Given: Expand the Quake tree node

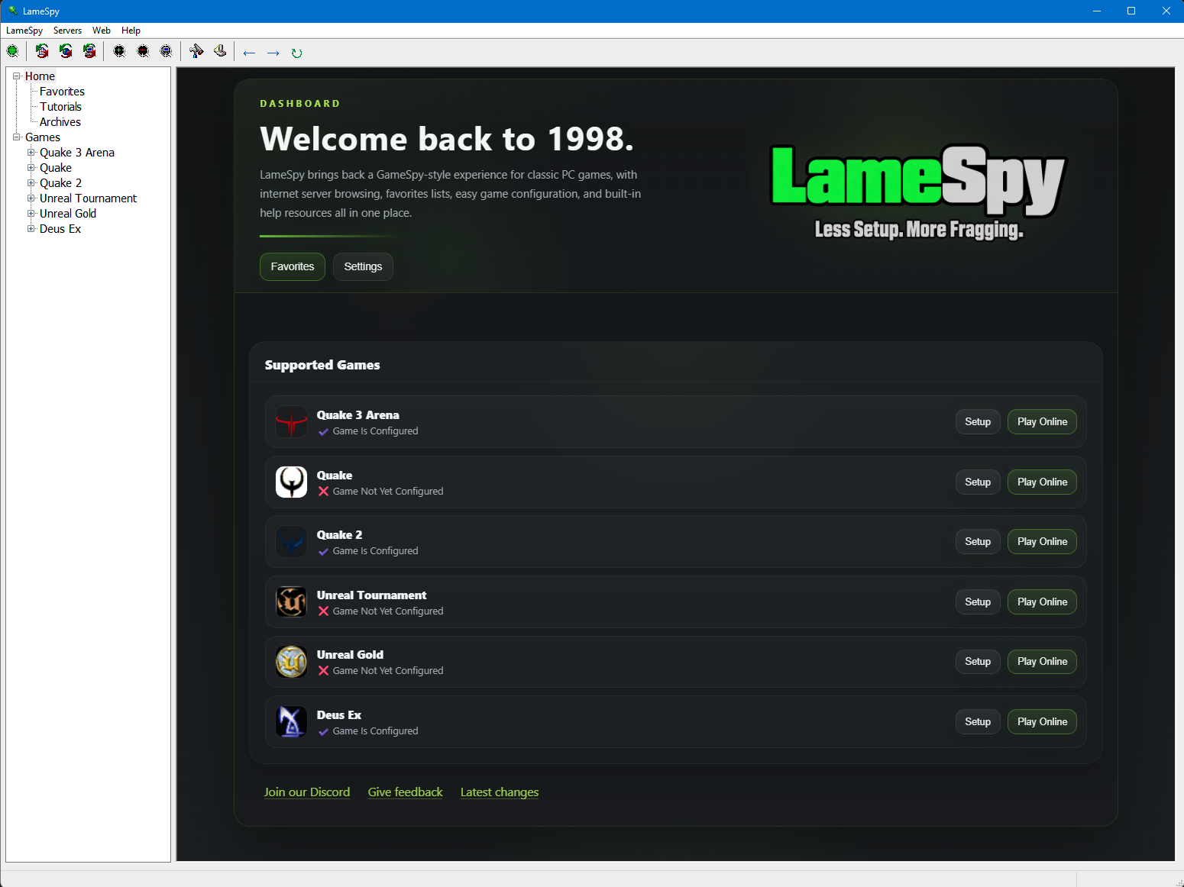Looking at the screenshot, I should 31,168.
